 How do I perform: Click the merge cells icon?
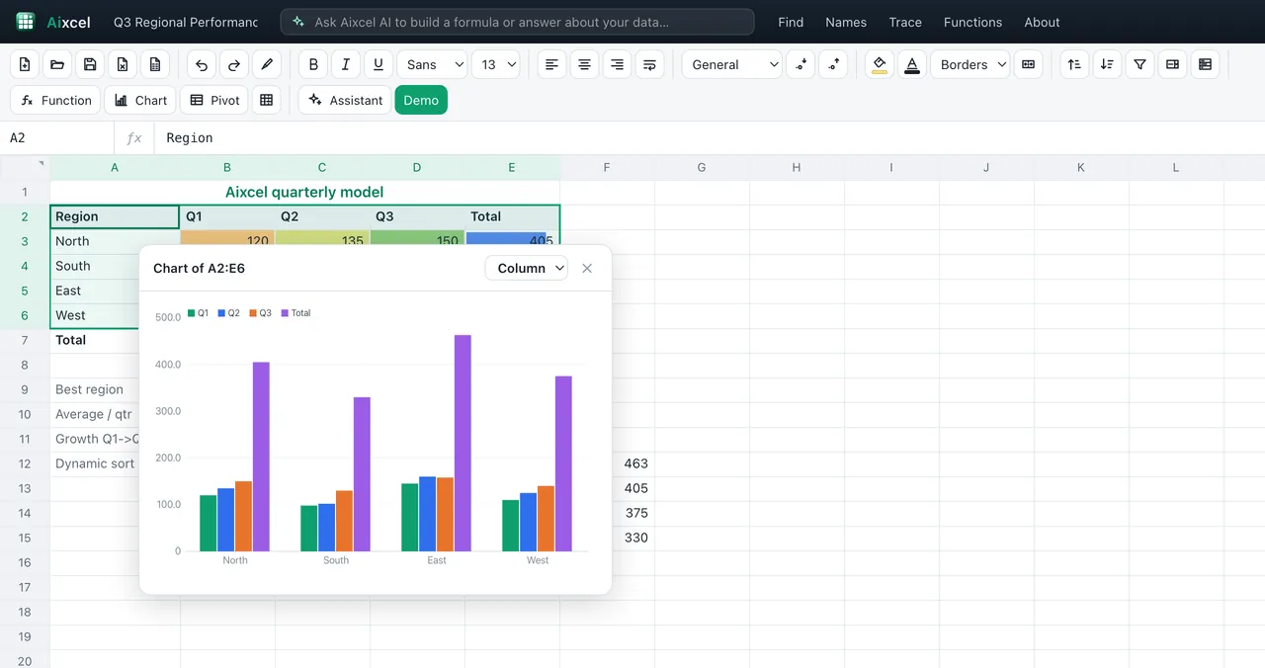coord(1028,64)
